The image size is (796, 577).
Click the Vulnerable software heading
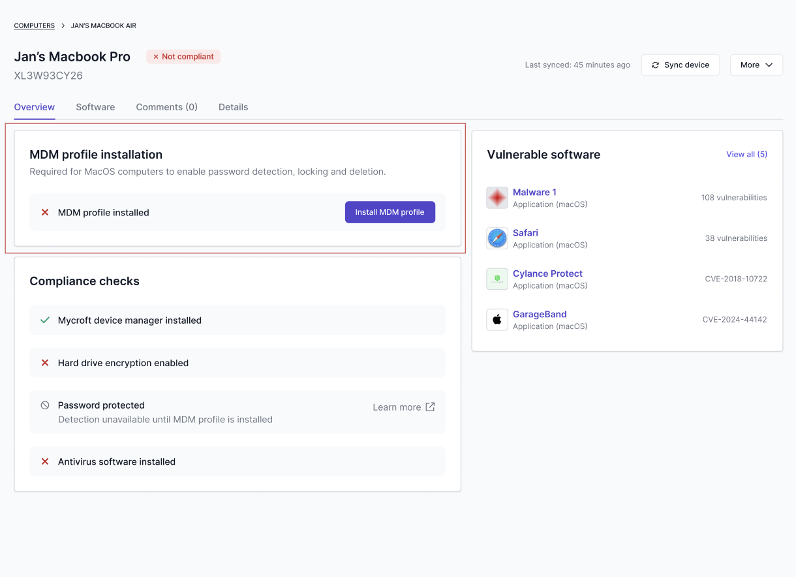pos(543,155)
